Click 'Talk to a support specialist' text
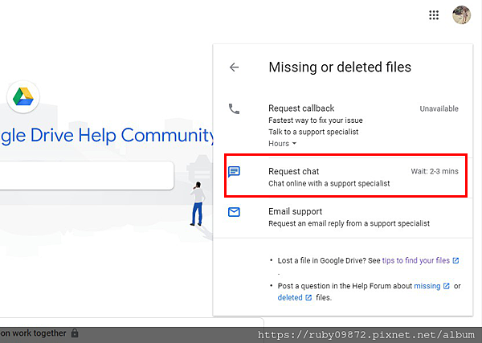 (313, 132)
